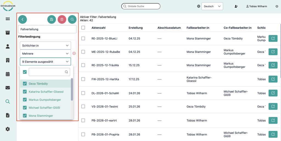Click the back arrow button in filter panel

click(x=23, y=19)
